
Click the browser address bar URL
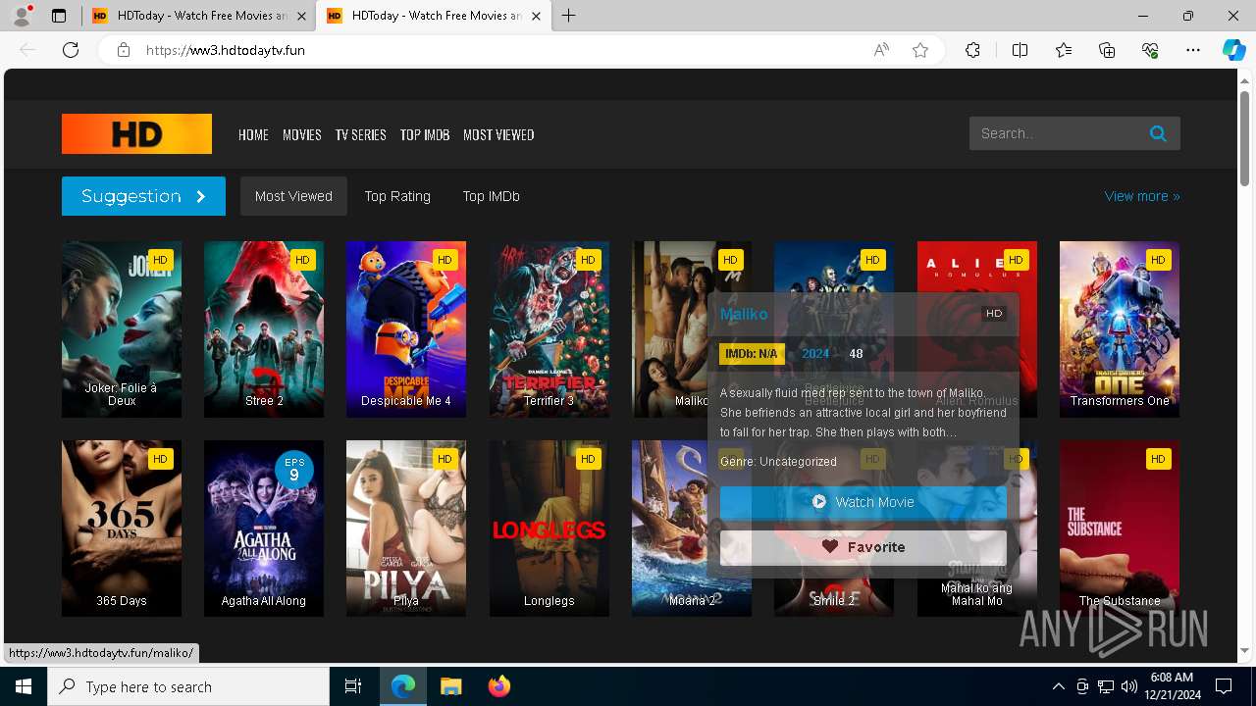tap(226, 50)
